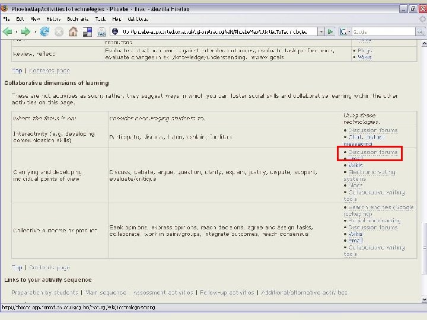Click the green Forward arrow button
Screen dimensions: 427x320
[x=26, y=31]
